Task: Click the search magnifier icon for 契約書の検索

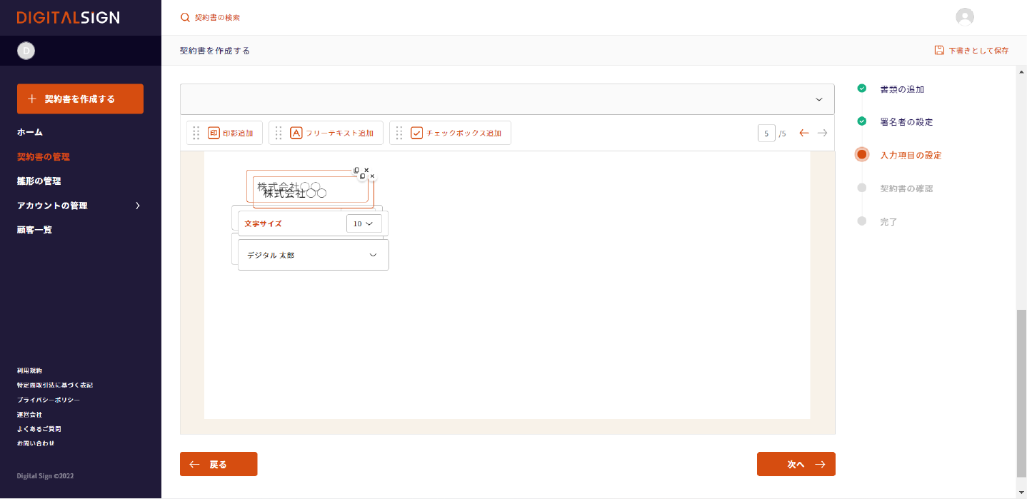Action: pos(186,17)
